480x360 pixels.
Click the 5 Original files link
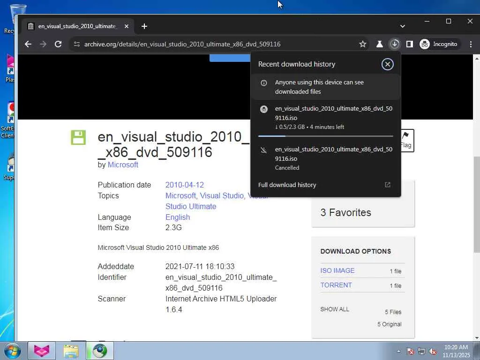tap(390, 324)
